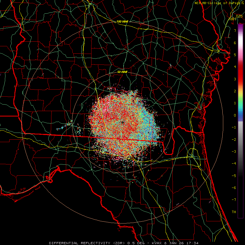Image resolution: width=245 pixels, height=245 pixels.
Task: Click the "50 NMI" range ring label
Action: 122,72
